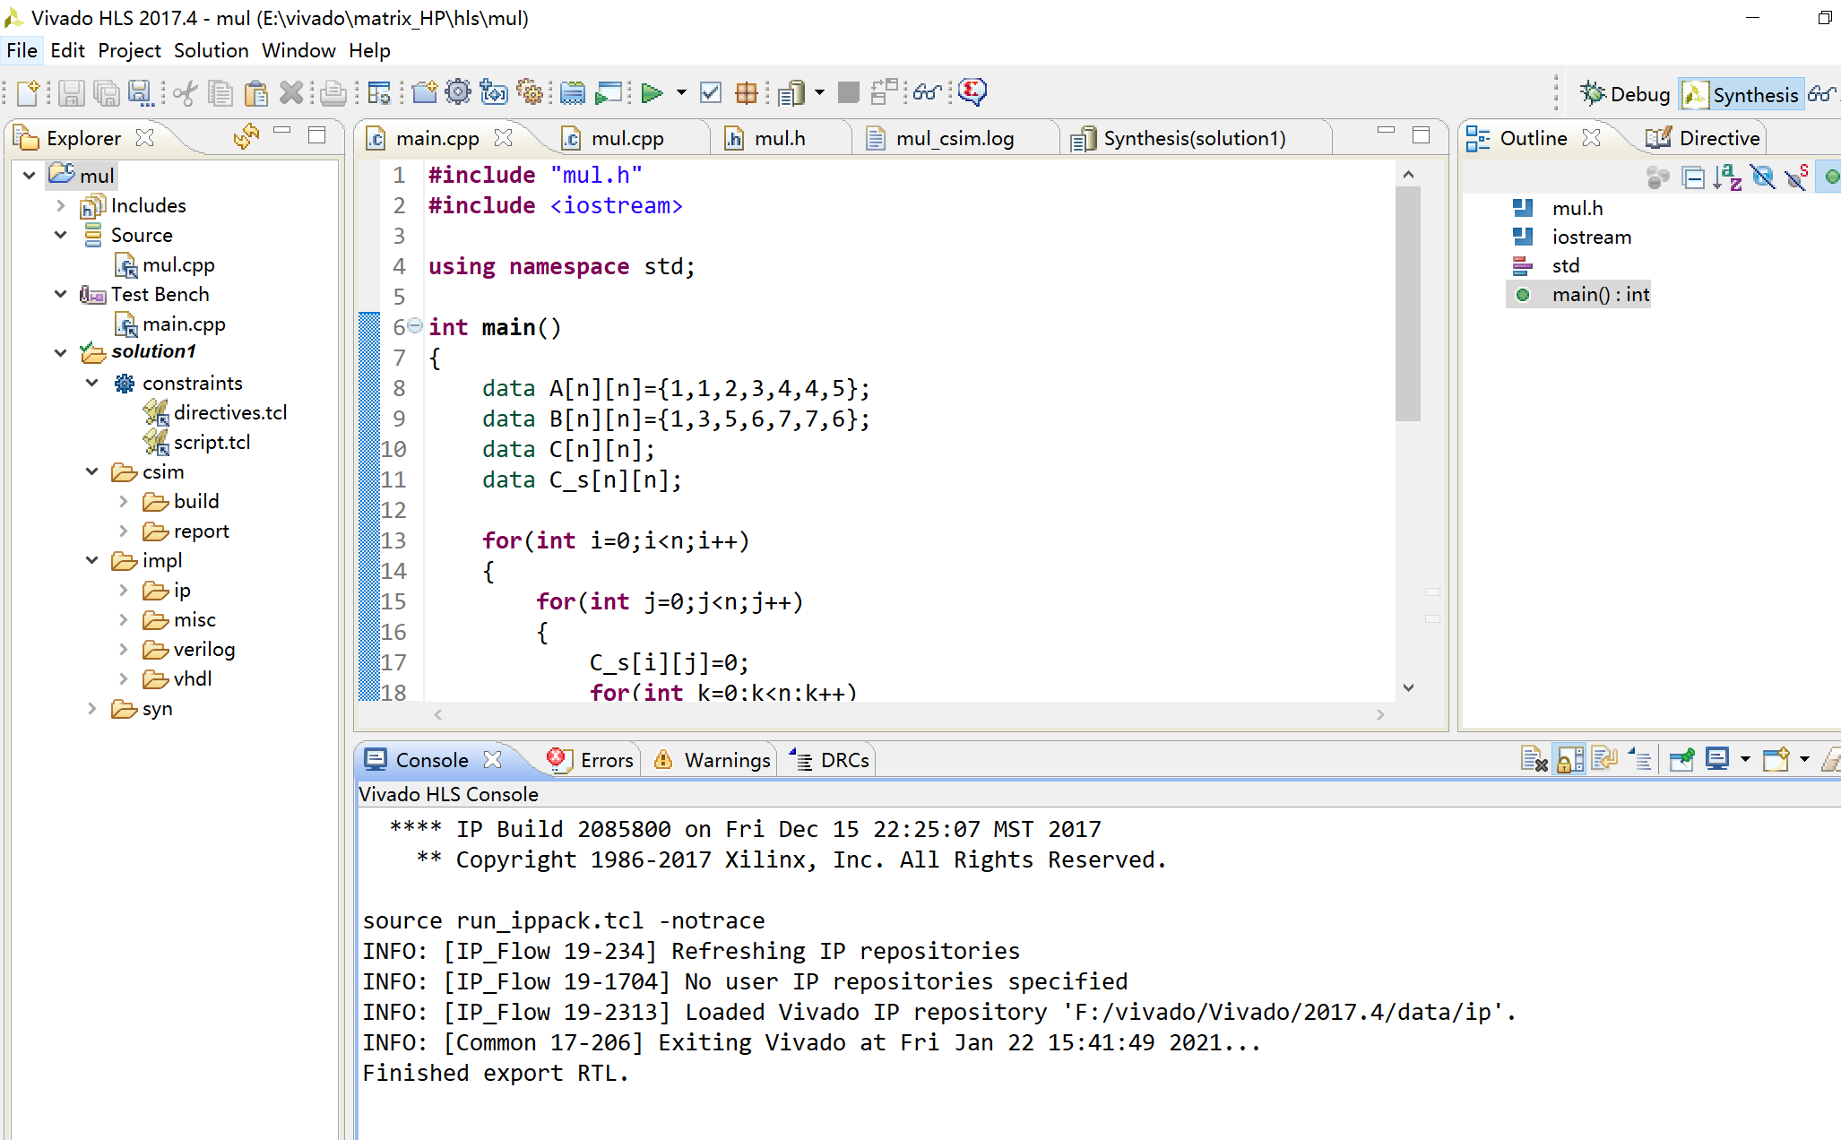Open dropdown arrow beside Run C Synthesis
Viewport: 1841px width, 1140px height.
point(681,92)
